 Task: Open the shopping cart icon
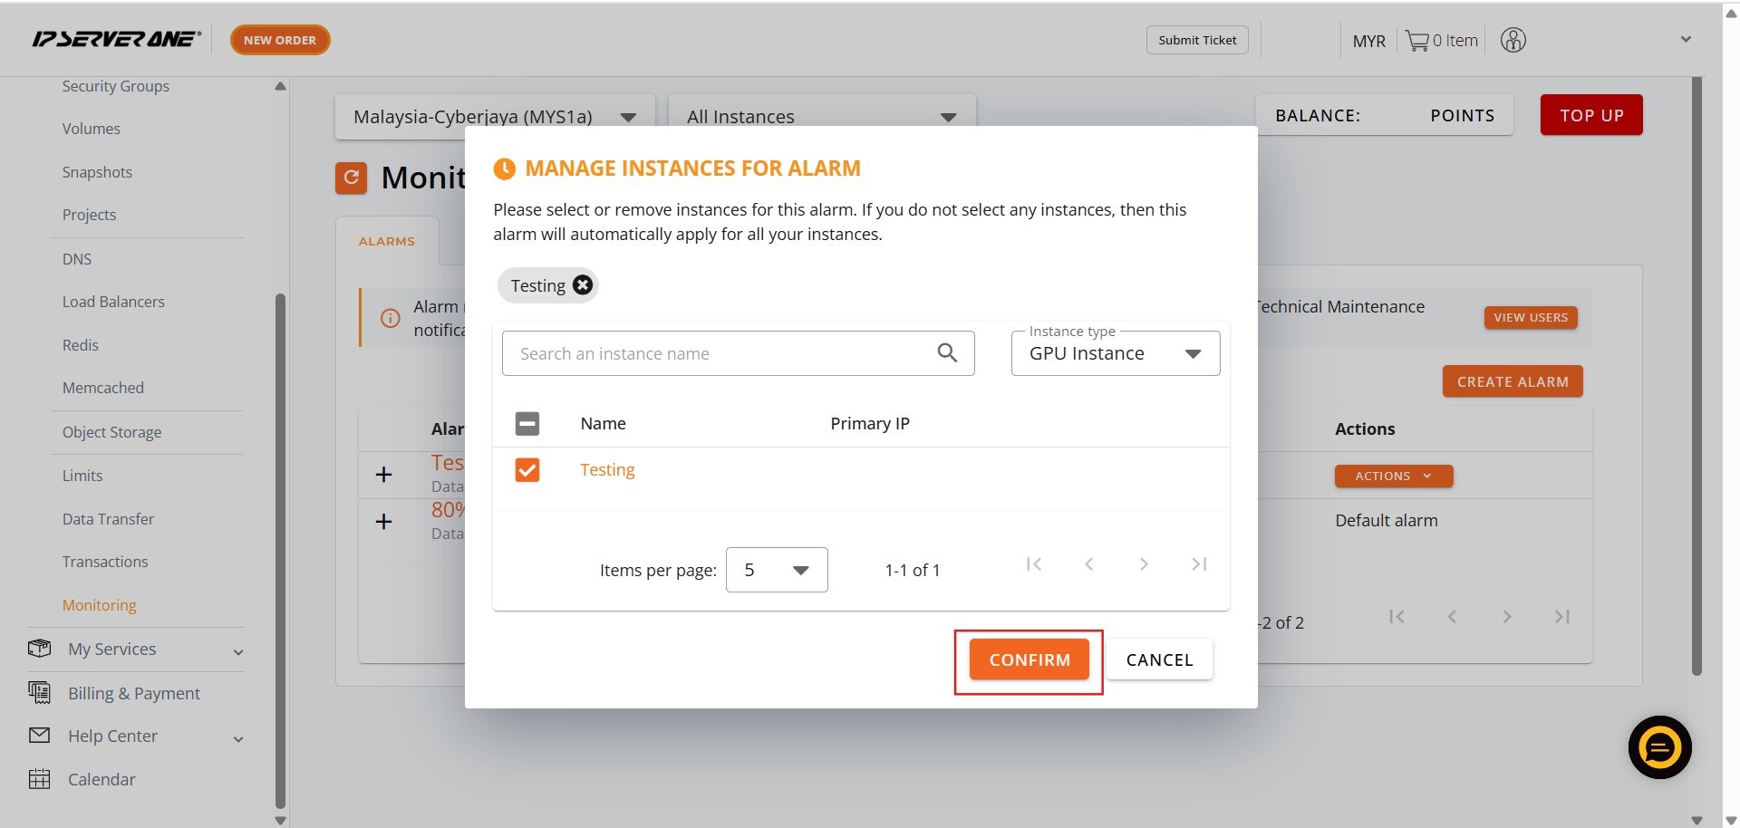(1416, 41)
